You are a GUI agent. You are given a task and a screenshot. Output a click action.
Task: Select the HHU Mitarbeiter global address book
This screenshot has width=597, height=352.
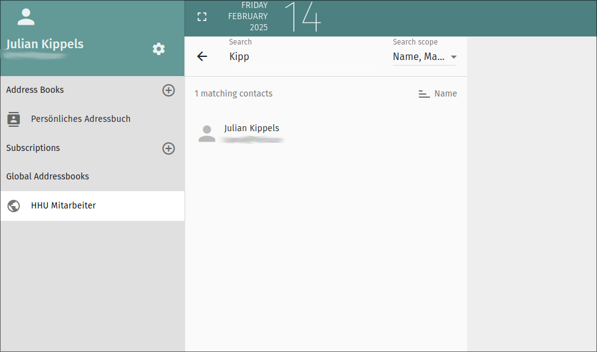pos(63,206)
